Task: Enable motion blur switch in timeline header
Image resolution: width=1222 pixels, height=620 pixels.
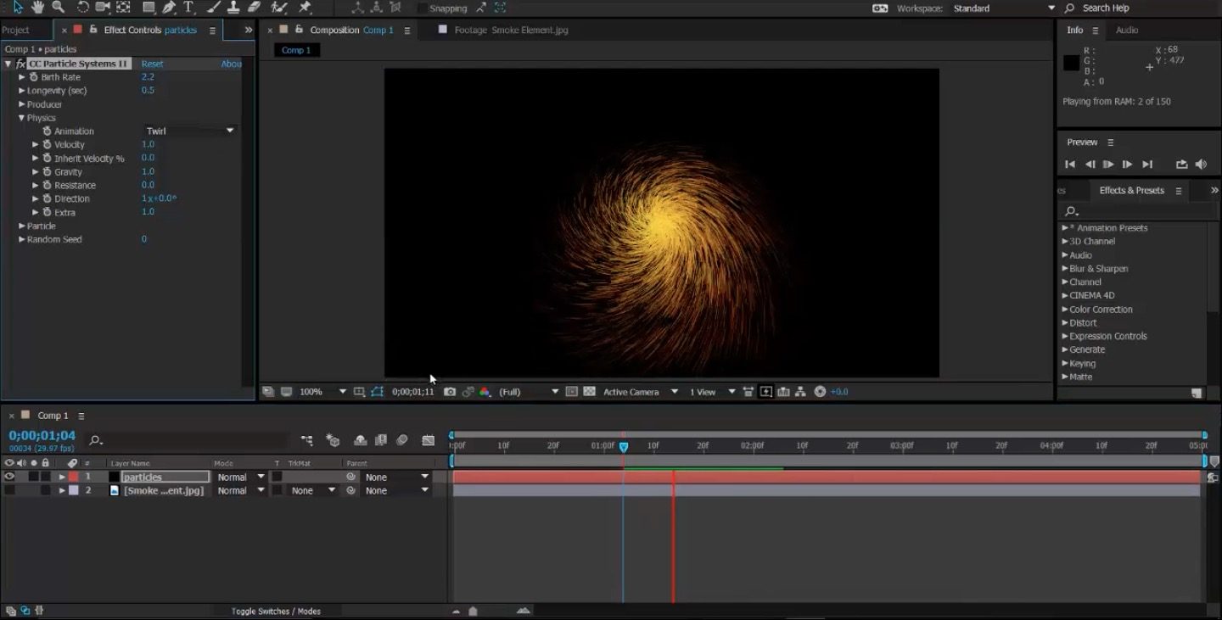Action: [x=402, y=440]
